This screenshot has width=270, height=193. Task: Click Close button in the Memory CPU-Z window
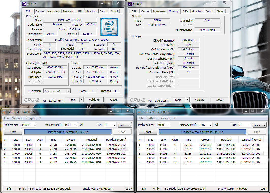(x=219, y=100)
